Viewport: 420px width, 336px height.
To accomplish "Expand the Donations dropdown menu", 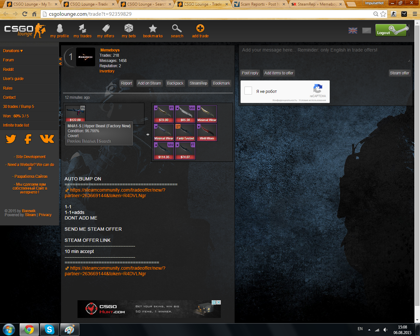I will tap(13, 51).
